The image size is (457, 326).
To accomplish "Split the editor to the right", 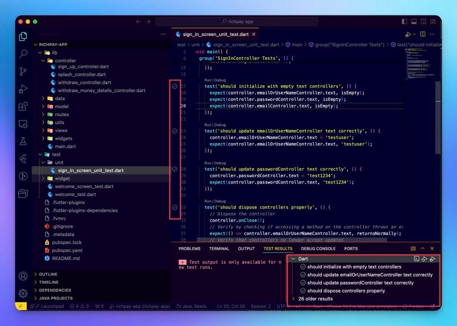I will (x=423, y=34).
